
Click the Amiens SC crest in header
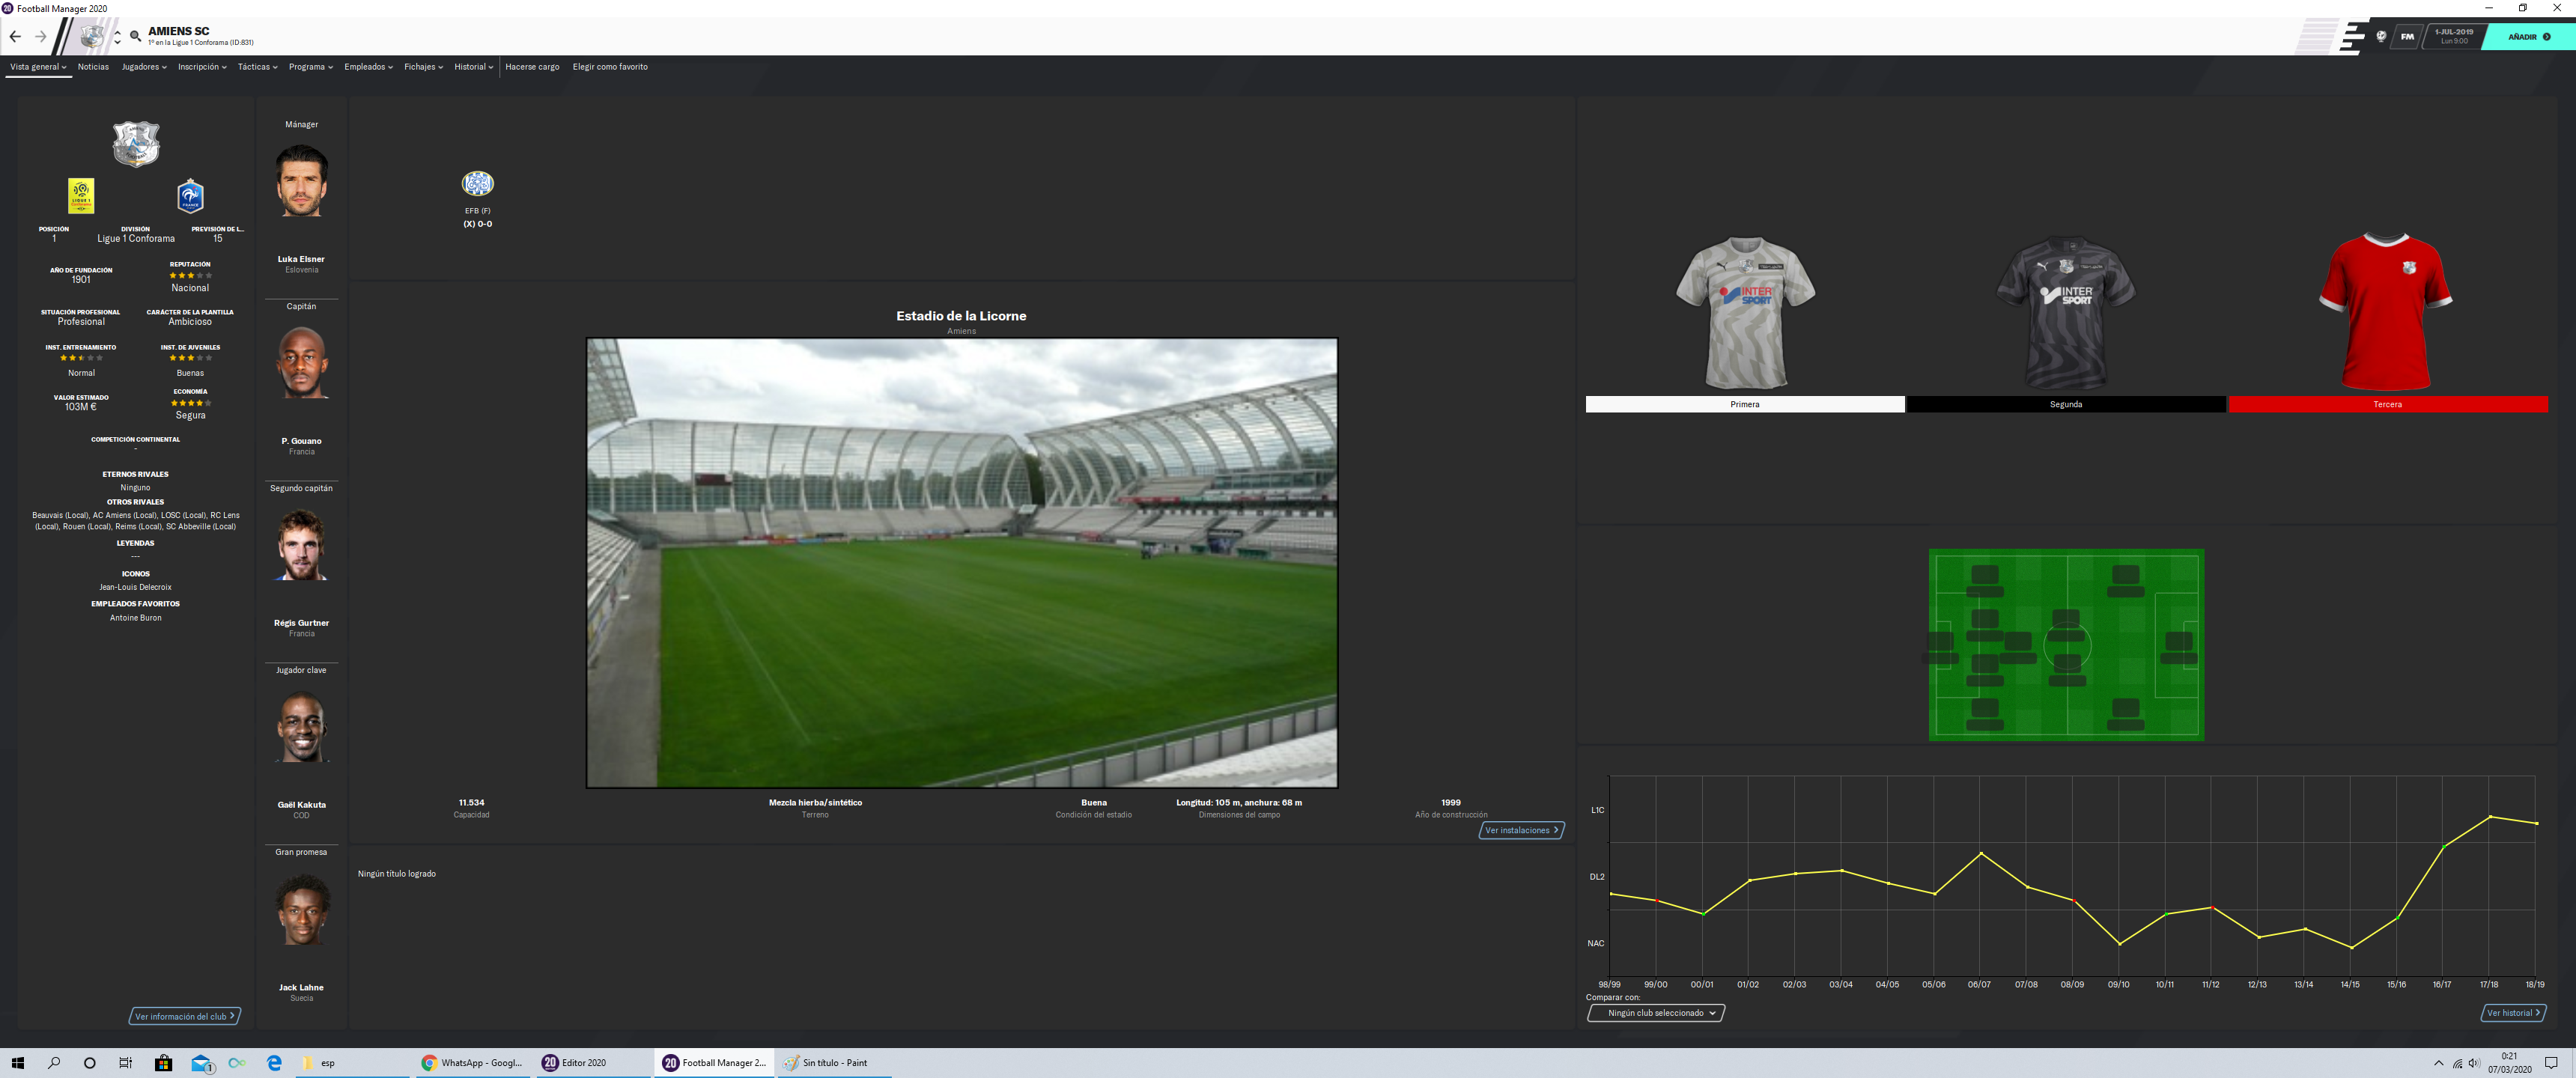point(92,37)
